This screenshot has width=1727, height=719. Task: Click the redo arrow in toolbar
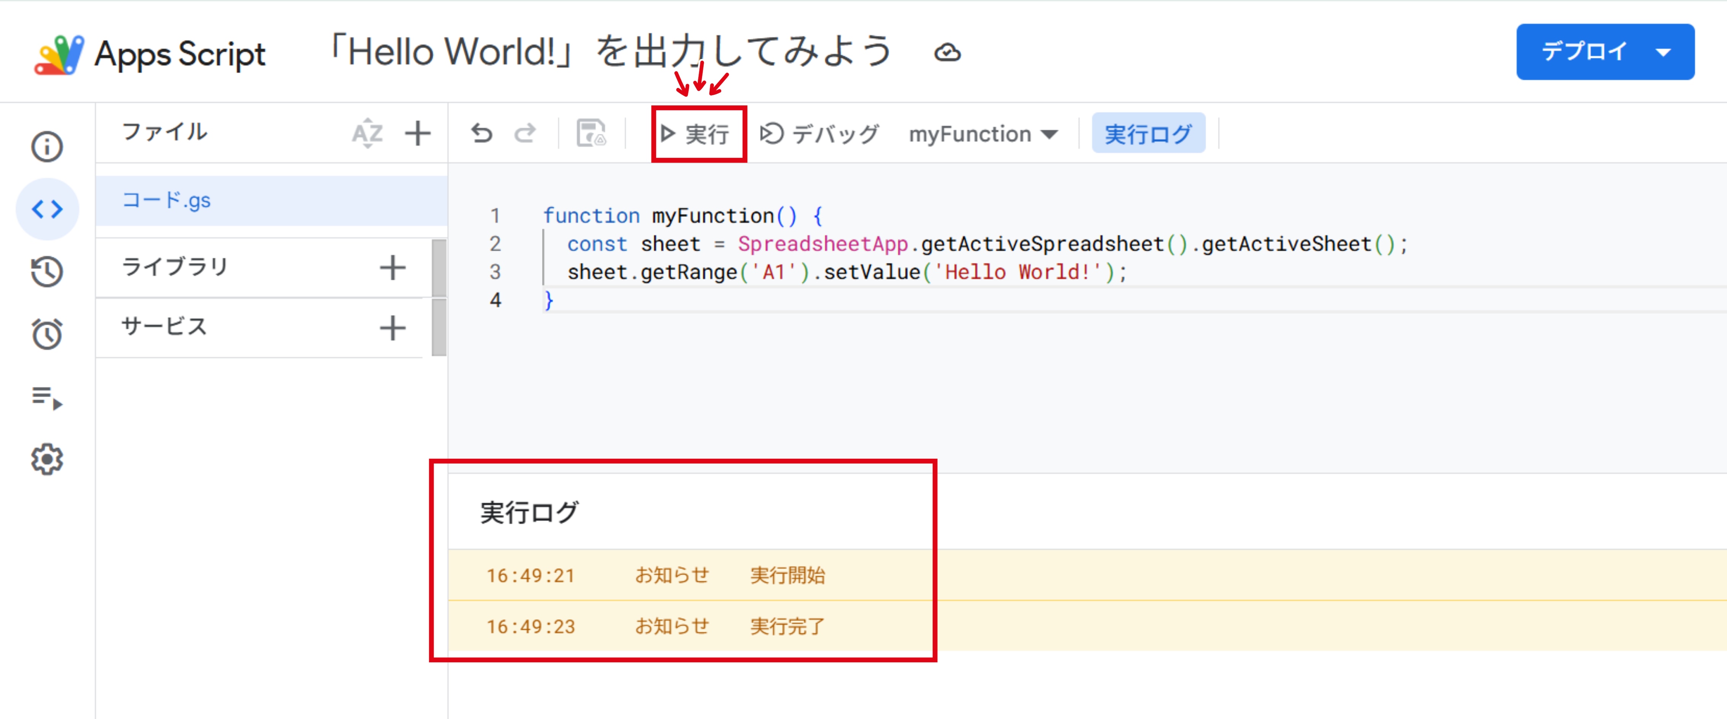[525, 134]
